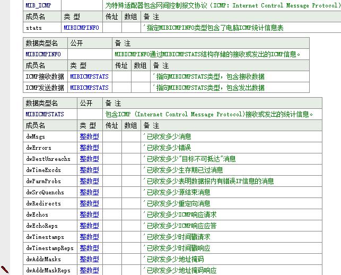Viewport: 341px width, 275px height.
Task: Select the dwAddrMaskReps member name
Action: (48, 270)
